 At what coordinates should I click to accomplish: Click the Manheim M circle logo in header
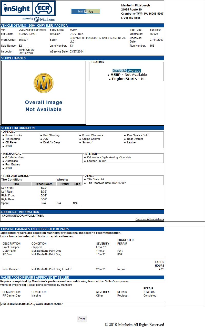click(x=37, y=19)
